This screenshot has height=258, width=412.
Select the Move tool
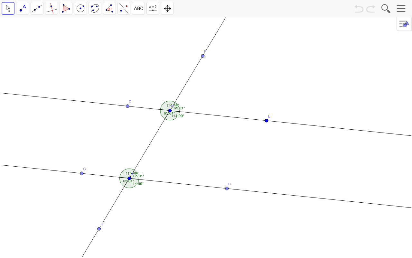[8, 8]
